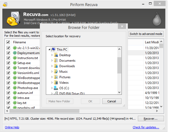
Task: Uncheck the autorun.inf checkbox
Action: coord(8,93)
